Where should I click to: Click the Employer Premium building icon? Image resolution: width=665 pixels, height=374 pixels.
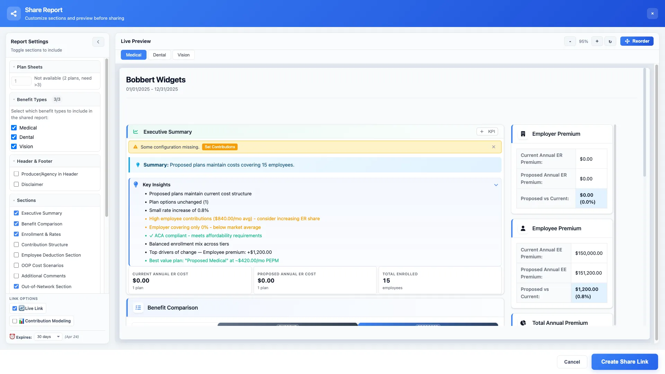pyautogui.click(x=523, y=134)
